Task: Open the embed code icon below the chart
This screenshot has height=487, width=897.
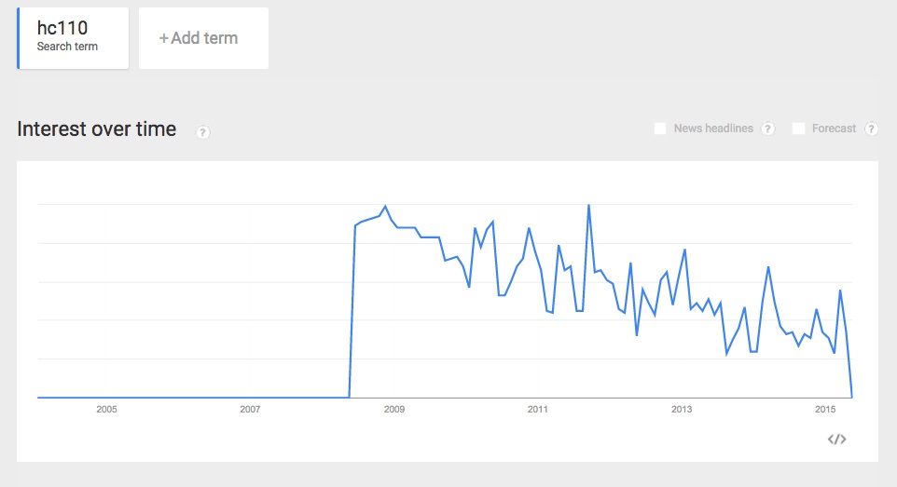Action: click(x=836, y=440)
